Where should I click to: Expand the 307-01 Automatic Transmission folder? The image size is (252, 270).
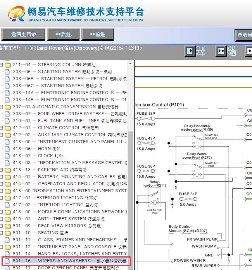point(1,107)
